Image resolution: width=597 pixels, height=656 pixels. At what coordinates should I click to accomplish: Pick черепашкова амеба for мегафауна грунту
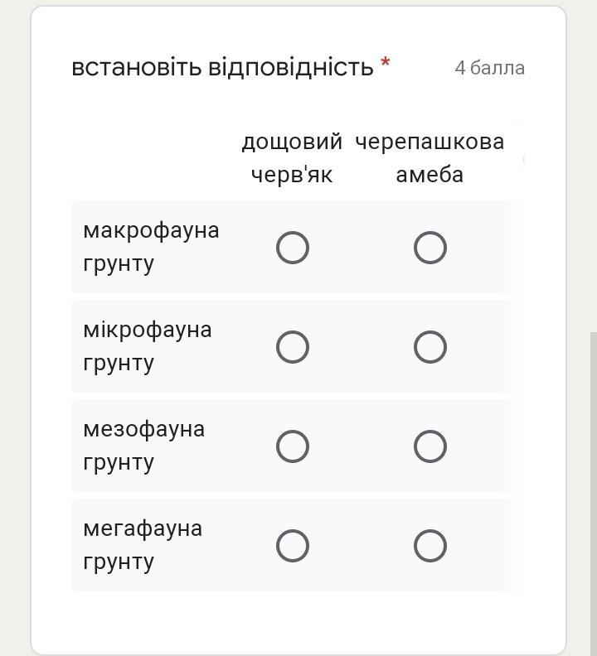click(x=430, y=546)
